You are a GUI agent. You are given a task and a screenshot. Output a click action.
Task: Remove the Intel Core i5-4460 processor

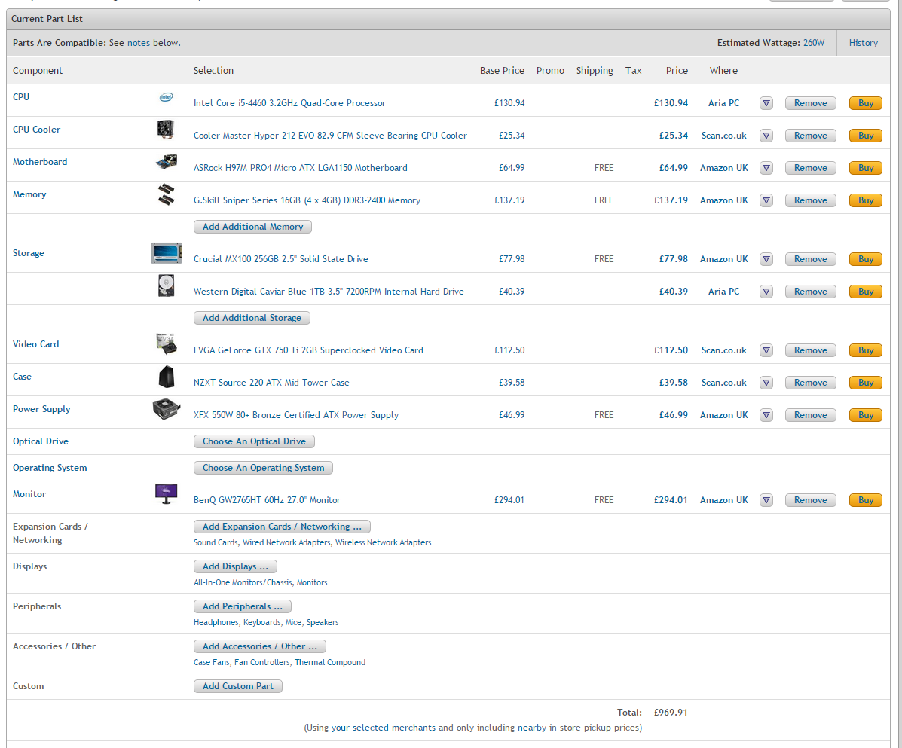point(811,103)
